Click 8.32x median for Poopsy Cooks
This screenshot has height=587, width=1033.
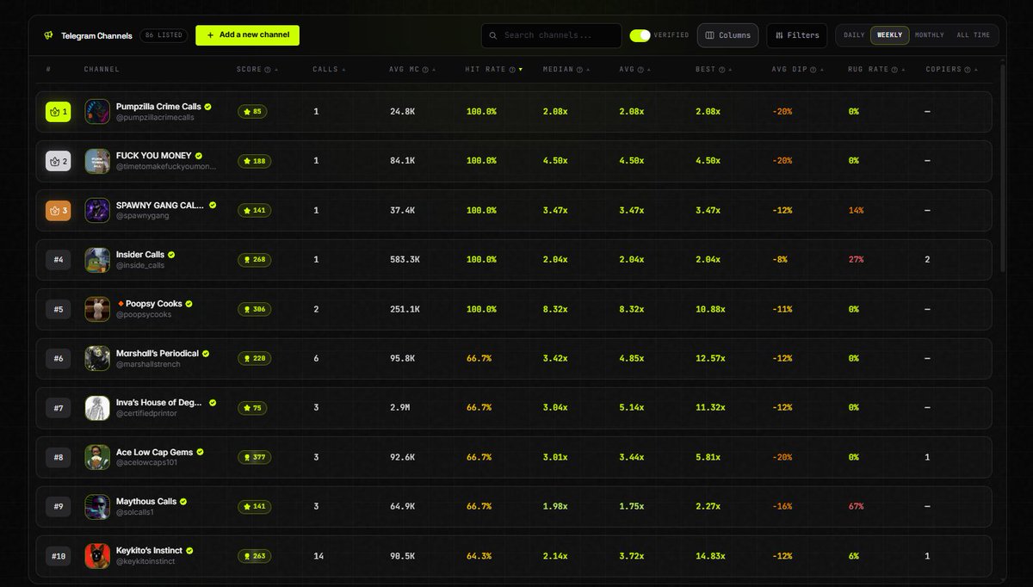(x=555, y=309)
